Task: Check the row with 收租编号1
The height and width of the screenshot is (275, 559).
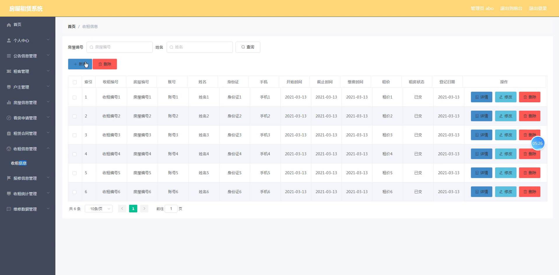Action: pos(75,97)
